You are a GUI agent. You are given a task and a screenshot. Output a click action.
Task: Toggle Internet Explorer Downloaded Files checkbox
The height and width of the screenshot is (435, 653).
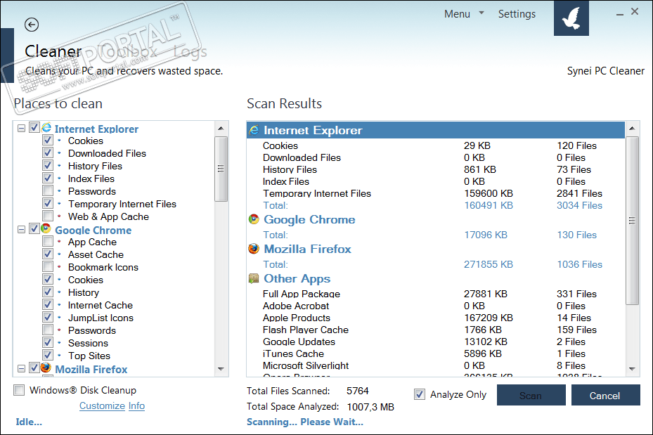[x=48, y=152]
